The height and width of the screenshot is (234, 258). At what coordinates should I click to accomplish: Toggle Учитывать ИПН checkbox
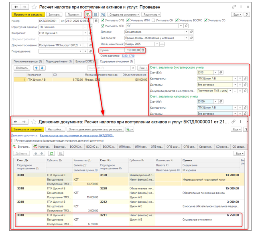pyautogui.click(x=128, y=20)
